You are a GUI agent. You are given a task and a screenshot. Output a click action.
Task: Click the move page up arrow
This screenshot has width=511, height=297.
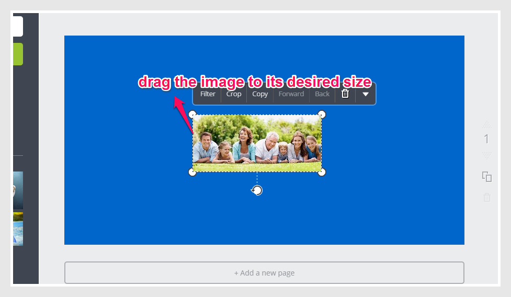pos(487,125)
